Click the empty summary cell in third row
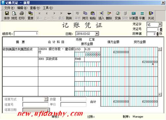Image resolution: width=166 pixels, height=120 pixels. tap(20, 72)
